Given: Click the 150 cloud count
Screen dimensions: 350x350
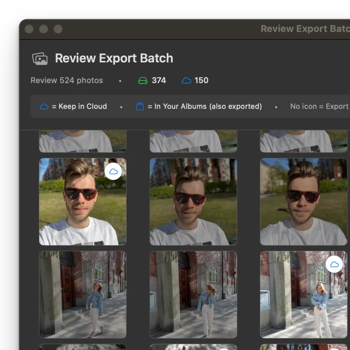Looking at the screenshot, I should tap(201, 80).
